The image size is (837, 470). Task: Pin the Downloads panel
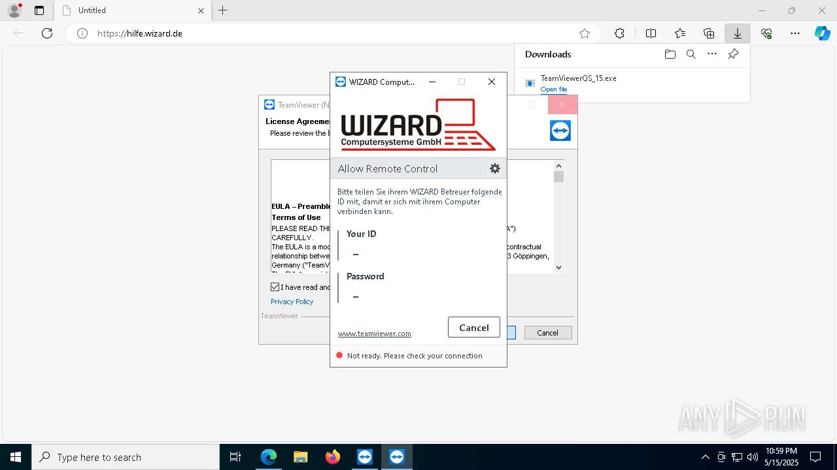pyautogui.click(x=734, y=54)
